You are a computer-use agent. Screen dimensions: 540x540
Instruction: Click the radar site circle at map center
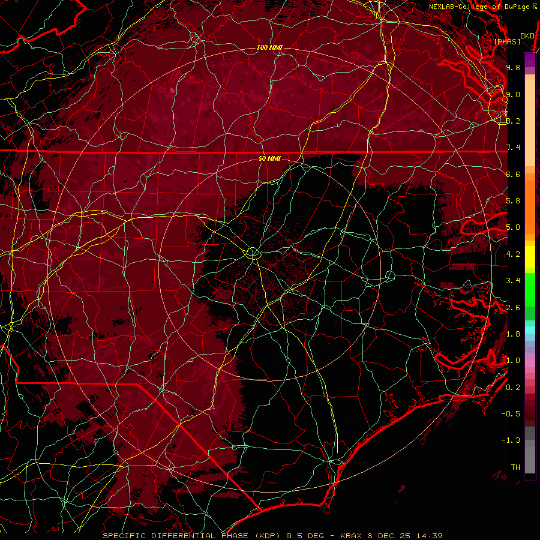pos(253,253)
